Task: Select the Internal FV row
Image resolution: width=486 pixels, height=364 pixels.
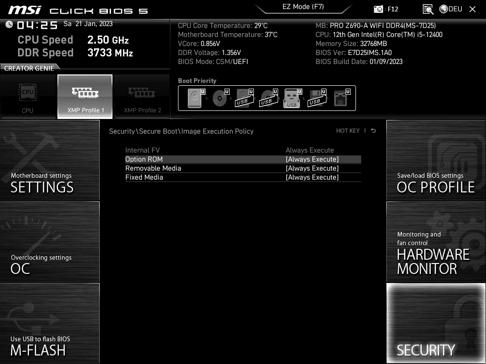Action: (243, 150)
